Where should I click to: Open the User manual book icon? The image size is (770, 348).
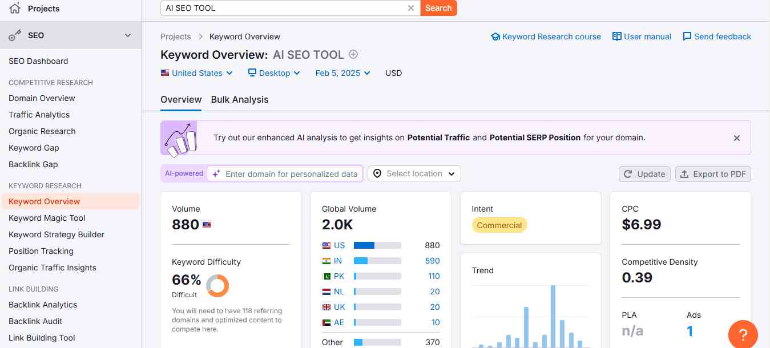[617, 36]
